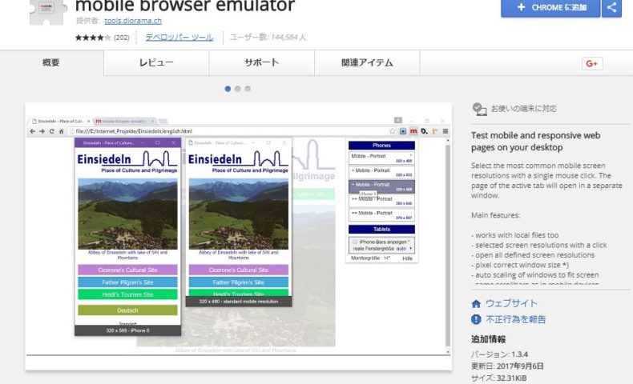Choose Mobile - Portrait 320 x 480 option
Screen dimensions: 633x384
pos(381,158)
